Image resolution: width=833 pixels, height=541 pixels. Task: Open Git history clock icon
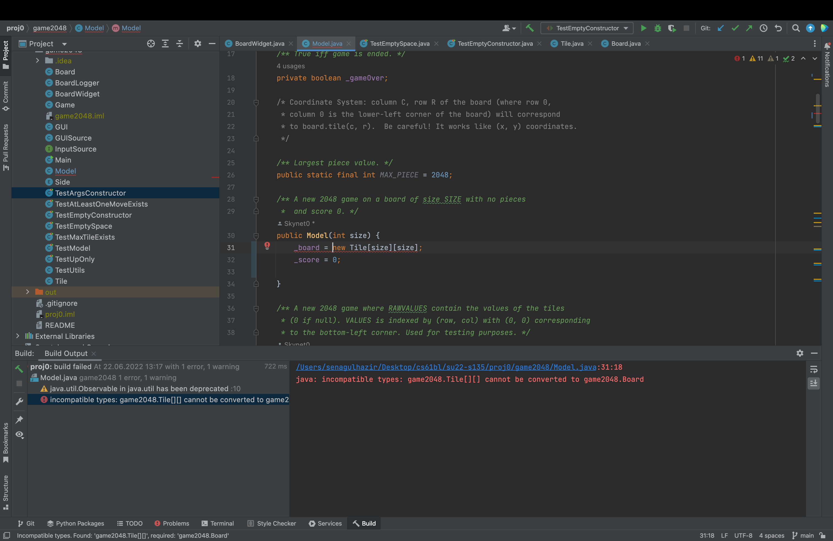(x=763, y=28)
